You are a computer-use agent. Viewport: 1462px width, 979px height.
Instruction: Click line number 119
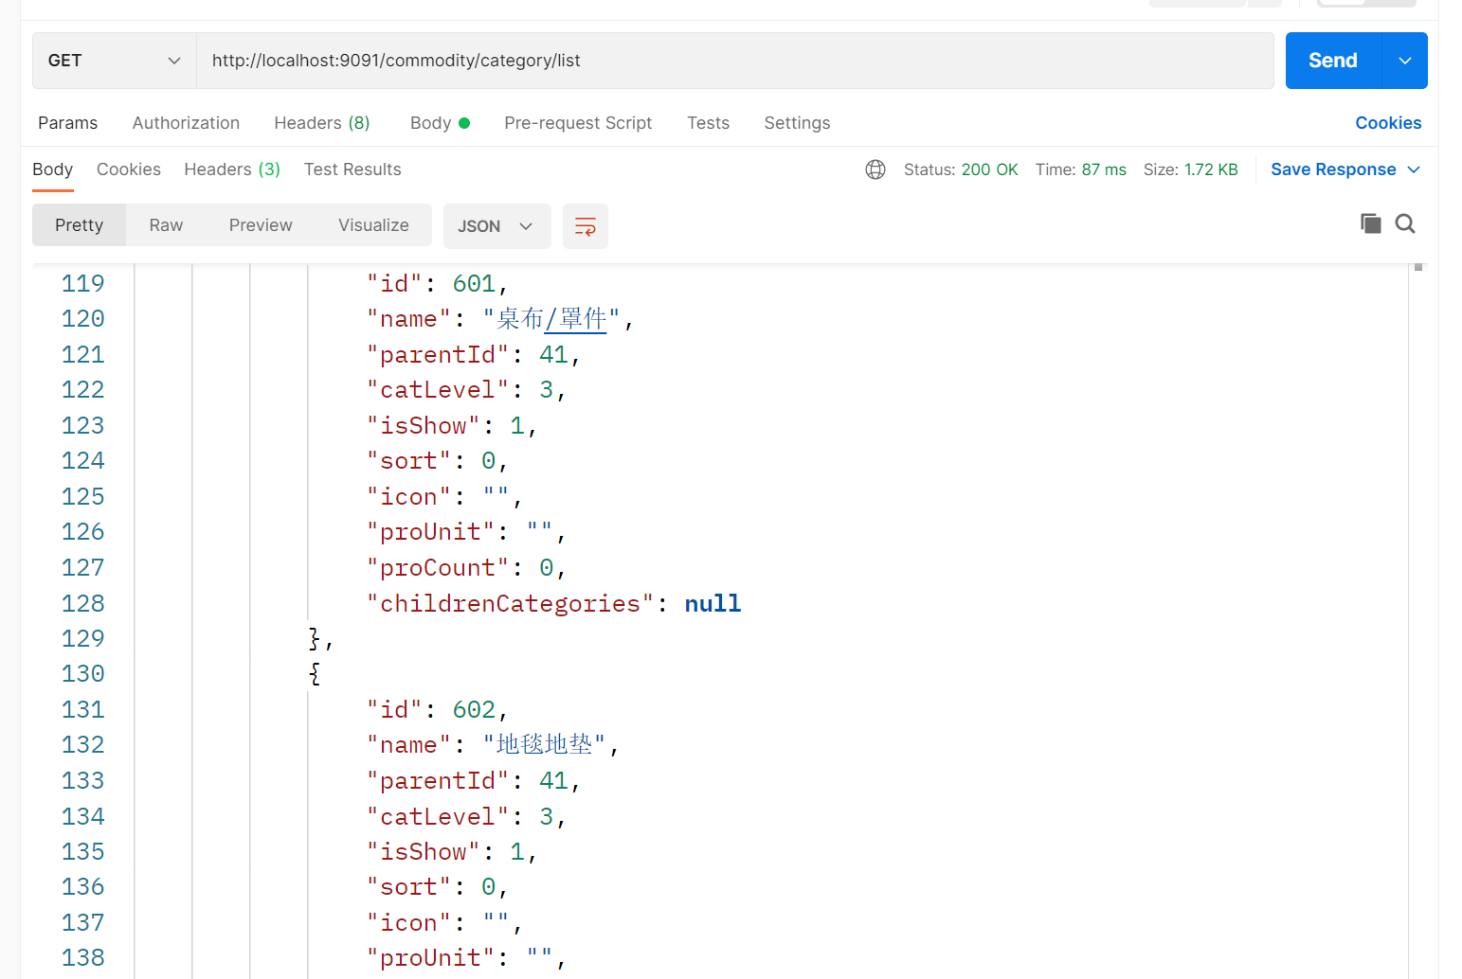pyautogui.click(x=82, y=283)
